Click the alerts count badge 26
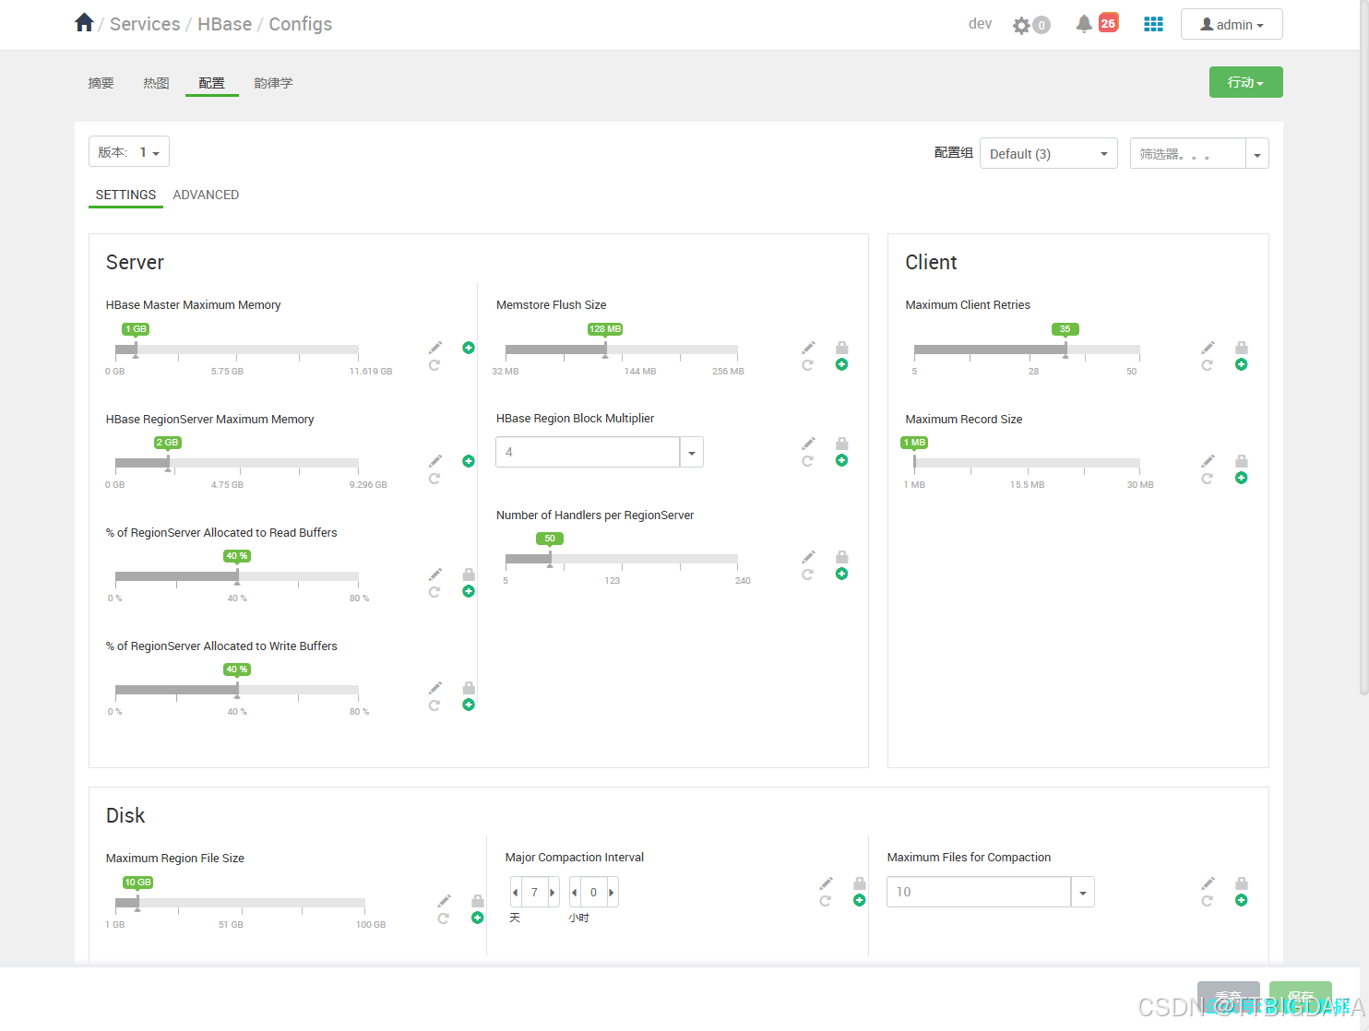The width and height of the screenshot is (1369, 1031). (x=1108, y=23)
